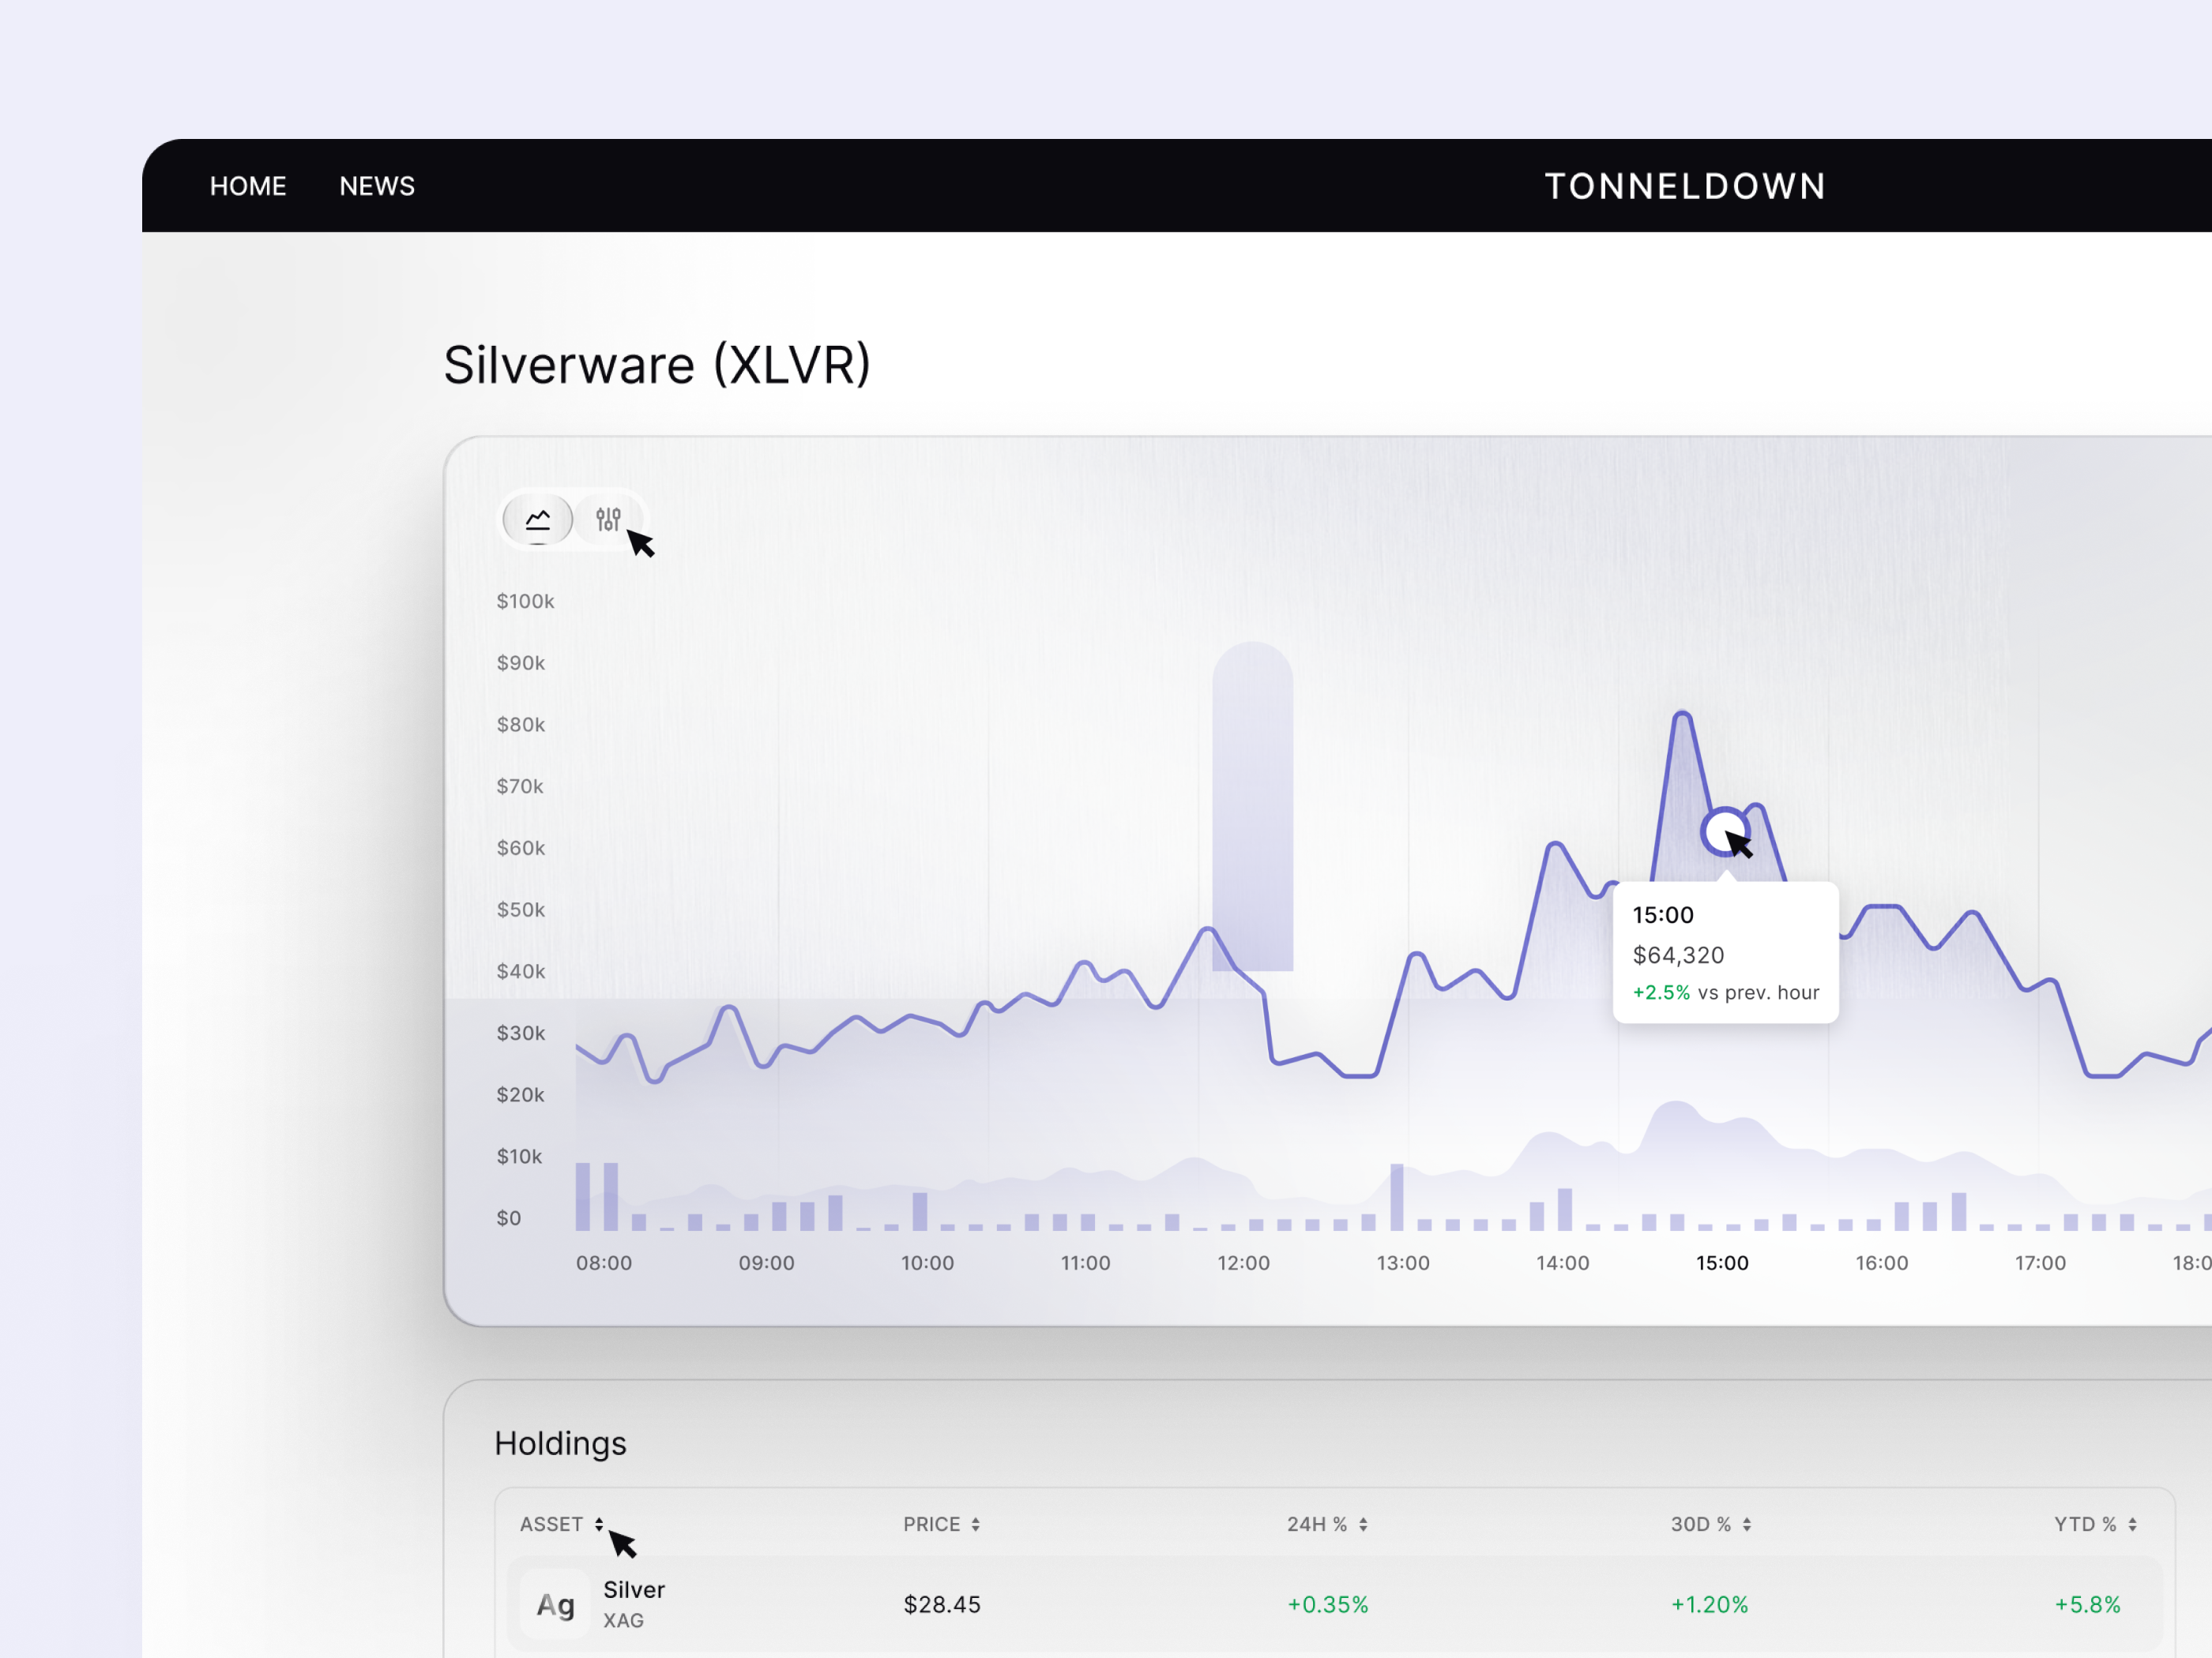The width and height of the screenshot is (2212, 1658).
Task: Sort holdings using the 30D % arrows
Action: (x=1747, y=1524)
